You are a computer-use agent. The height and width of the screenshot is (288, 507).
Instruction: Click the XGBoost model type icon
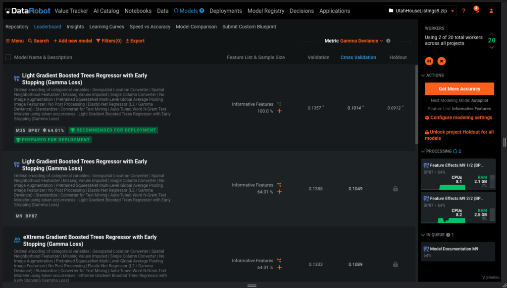tap(17, 240)
